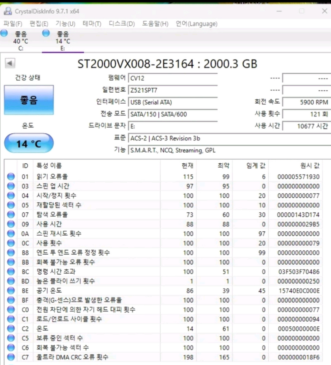Click the 현재 column header

pyautogui.click(x=178, y=166)
